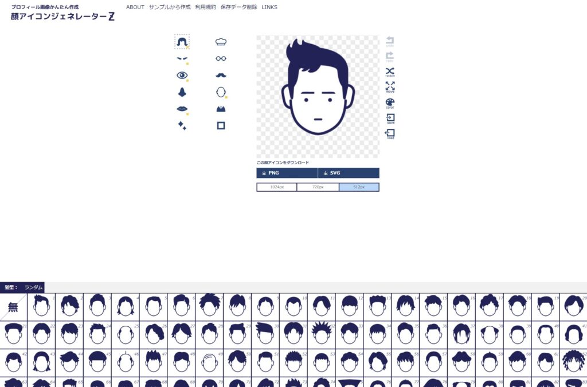The image size is (587, 387).
Task: Select the glasses parts icon
Action: coord(221,58)
